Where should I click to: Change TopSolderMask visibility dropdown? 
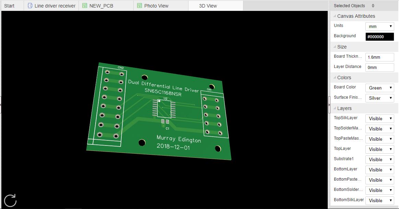click(x=380, y=129)
